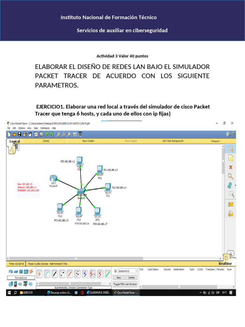The image size is (245, 327).
Task: Add a Complex PDU envelope
Action: [231, 214]
